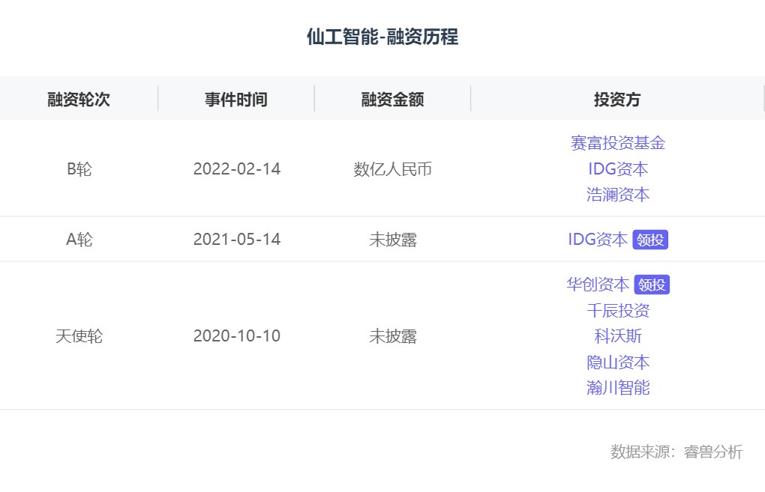This screenshot has height=492, width=765.
Task: Click IDG资本 link in A轮 row
Action: point(597,240)
